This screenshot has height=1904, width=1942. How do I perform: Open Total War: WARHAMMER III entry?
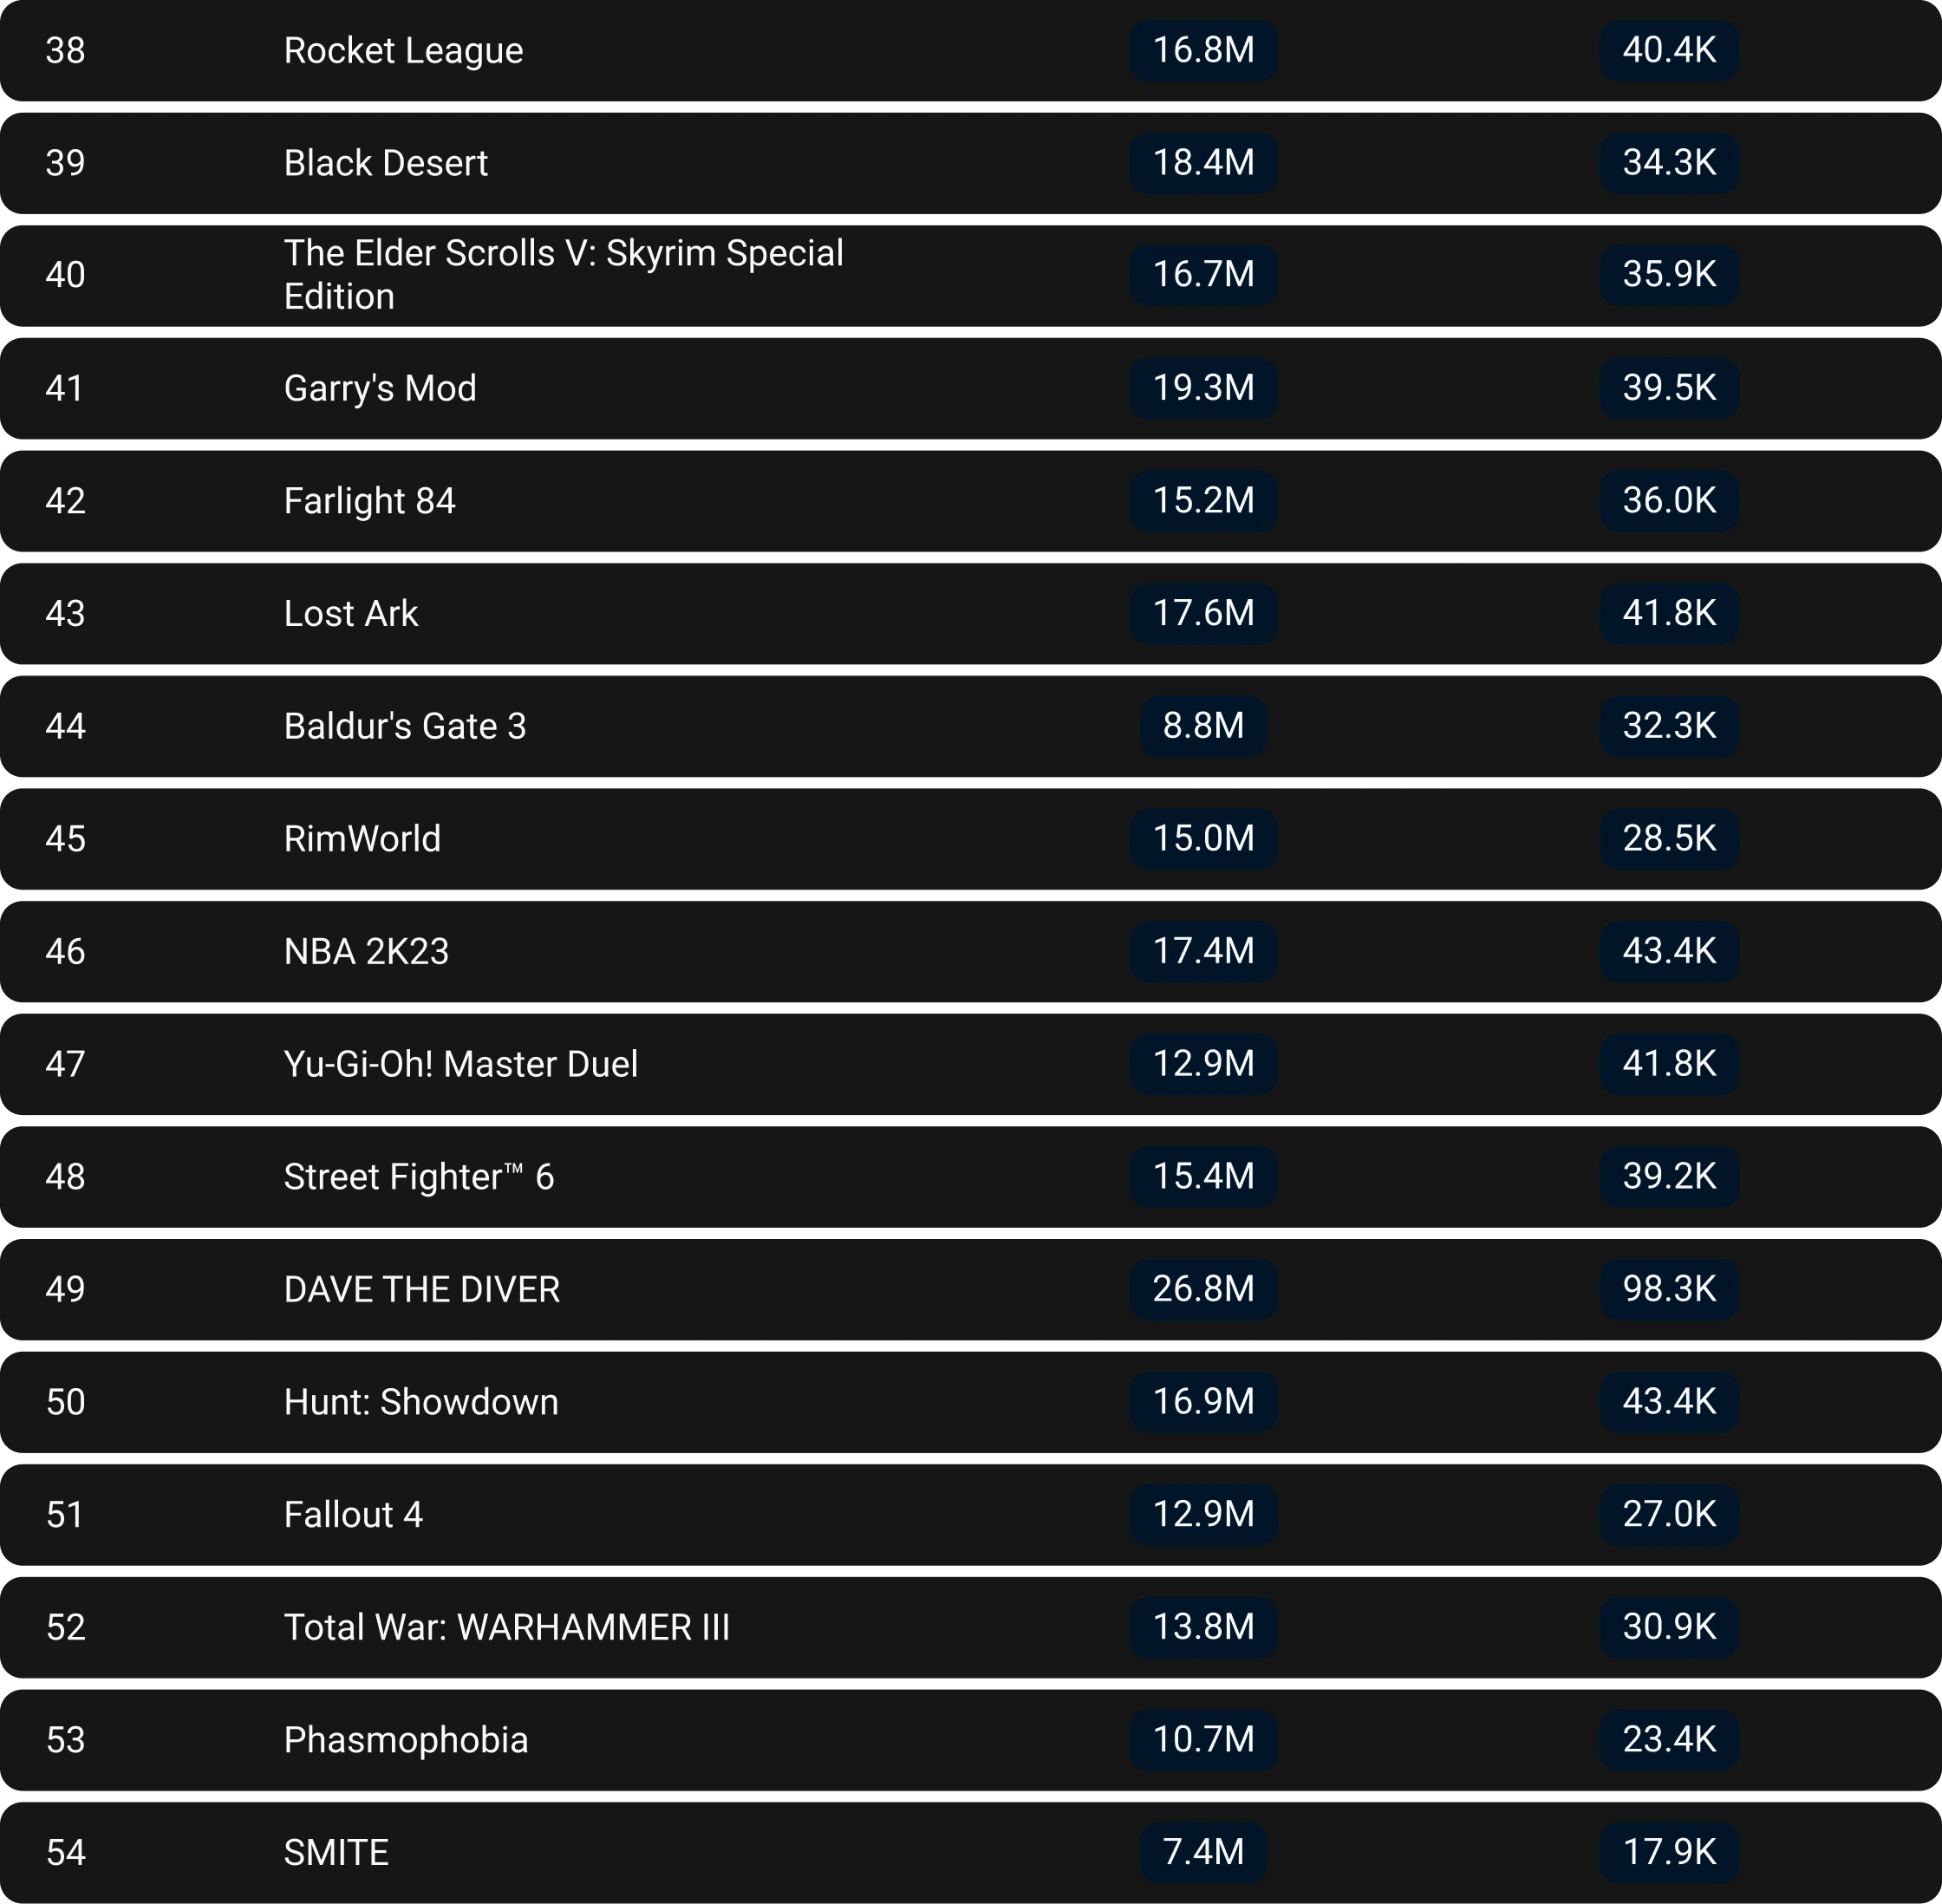tap(506, 1627)
